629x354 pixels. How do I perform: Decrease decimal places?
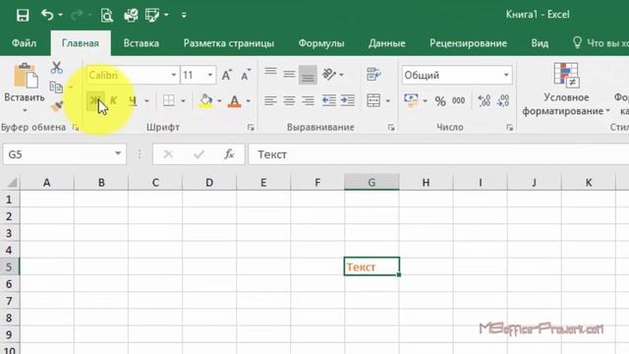tap(502, 100)
